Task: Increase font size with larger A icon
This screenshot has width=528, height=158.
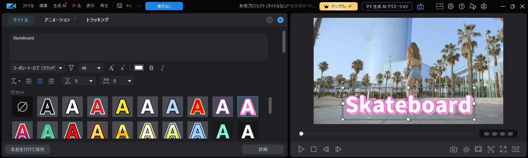Action: (x=111, y=68)
